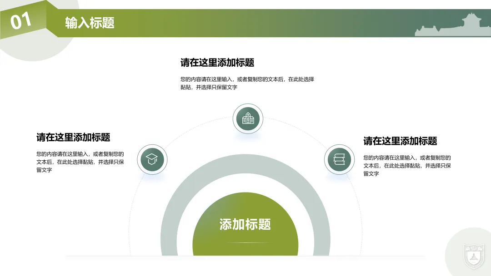
Task: Select center text 添加标题 in green semicircle
Action: pos(245,224)
